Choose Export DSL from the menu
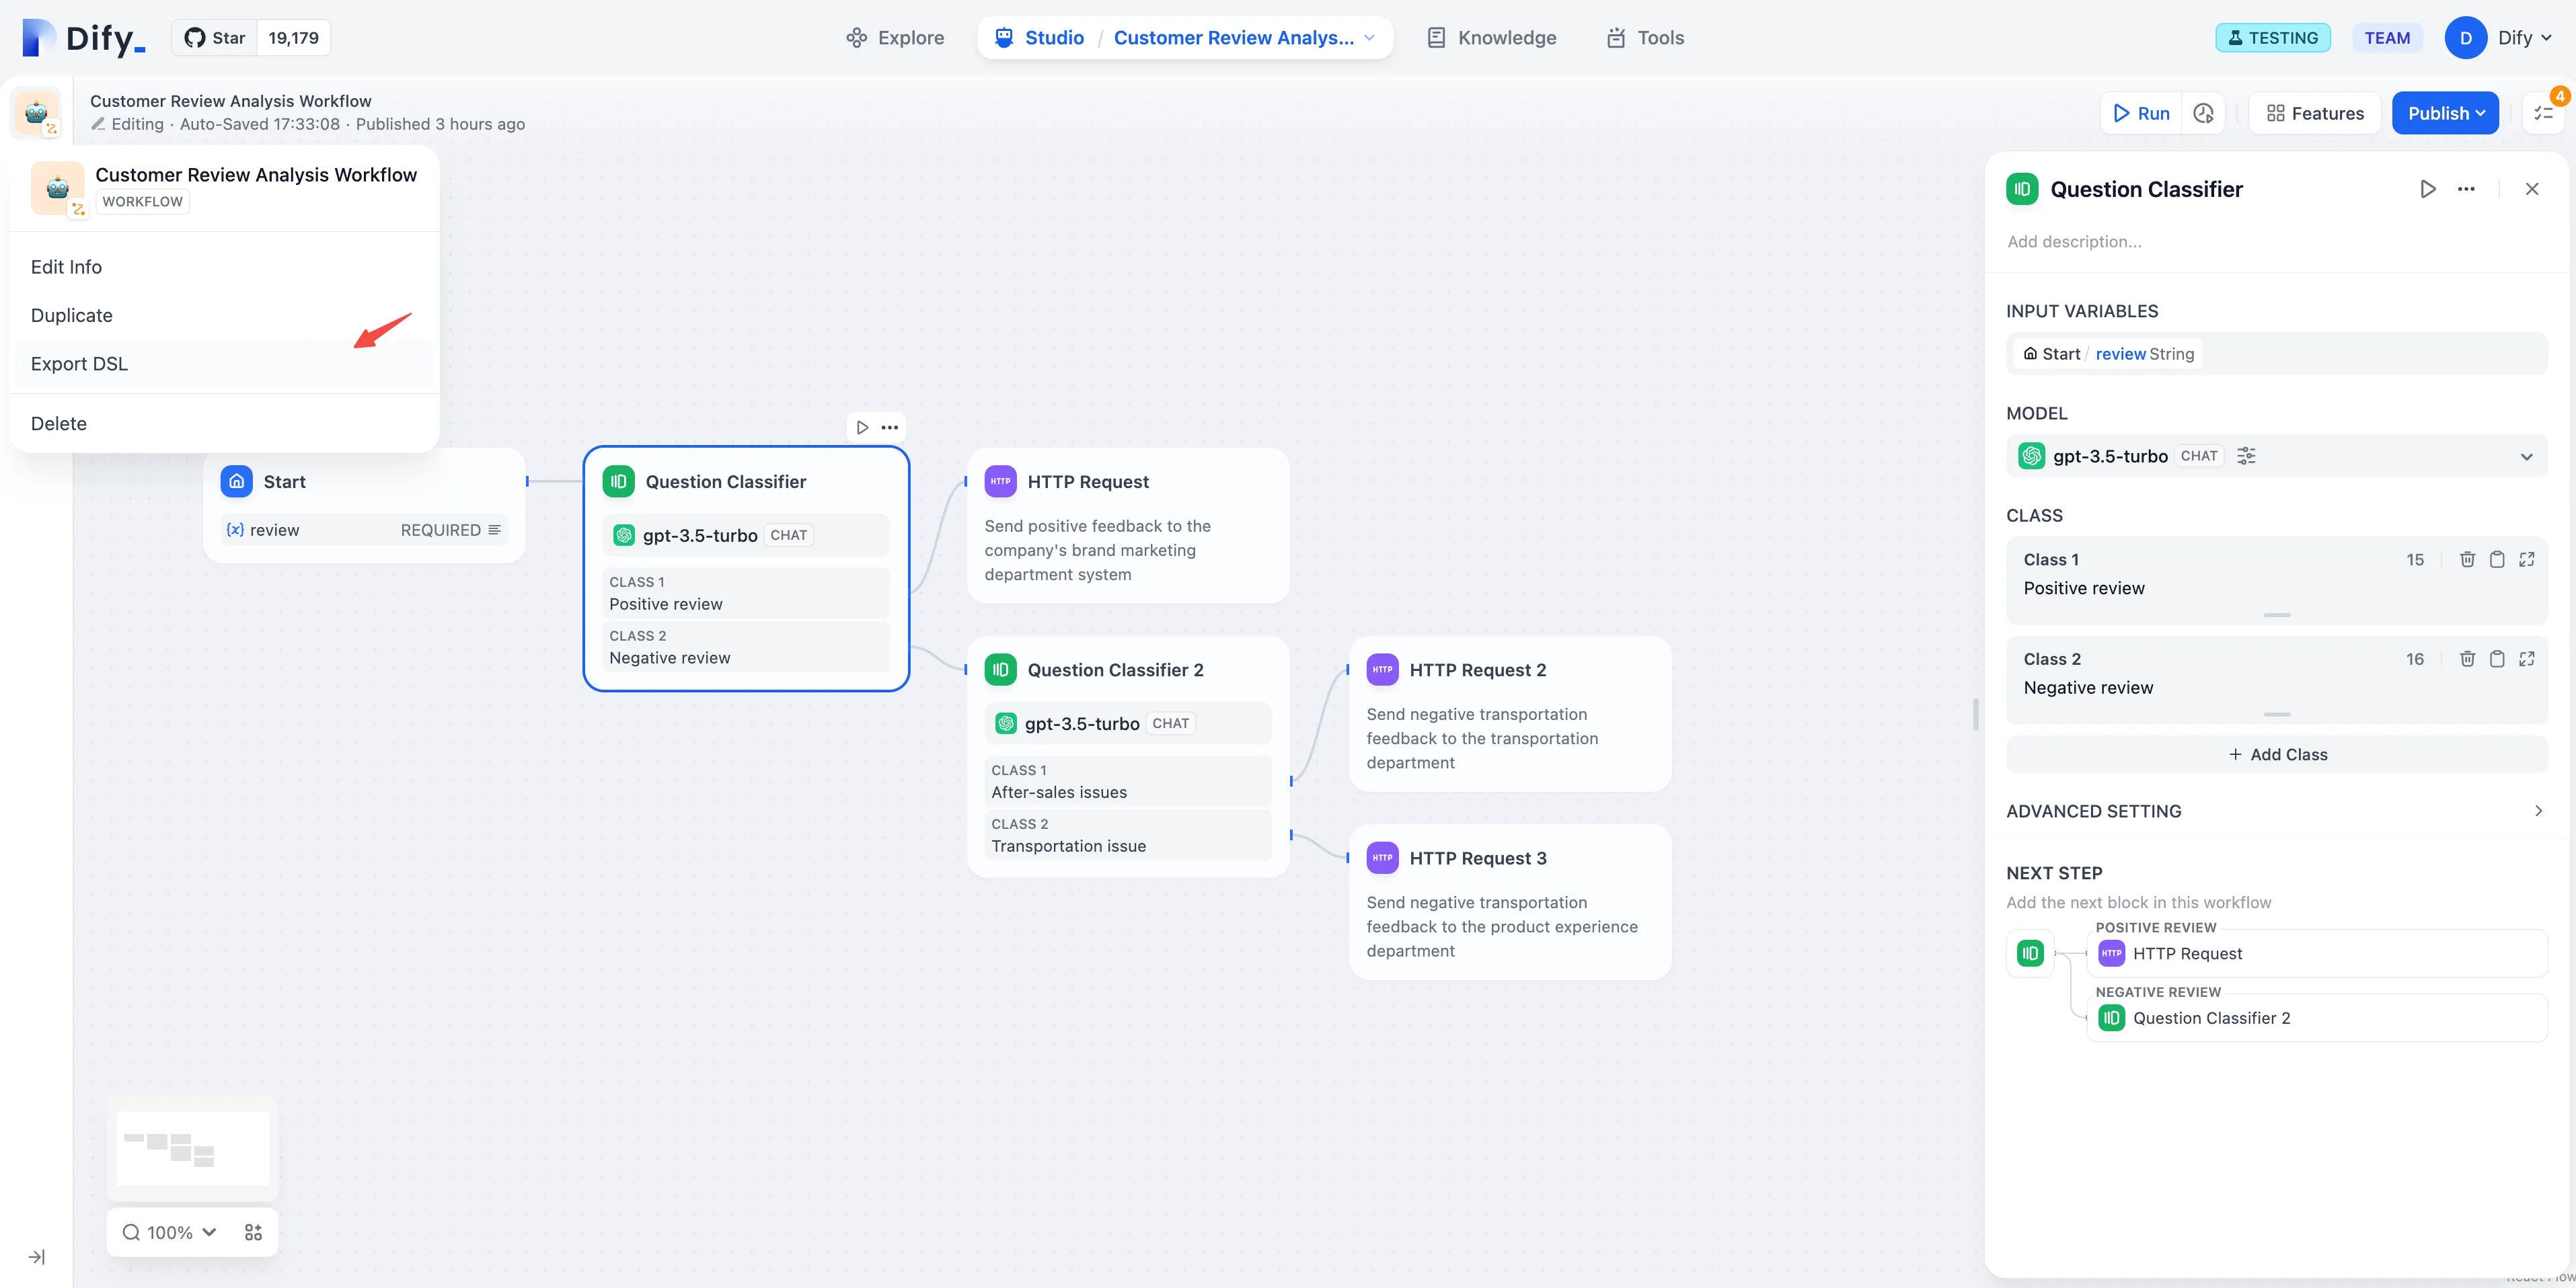Viewport: 2576px width, 1288px height. pyautogui.click(x=79, y=364)
